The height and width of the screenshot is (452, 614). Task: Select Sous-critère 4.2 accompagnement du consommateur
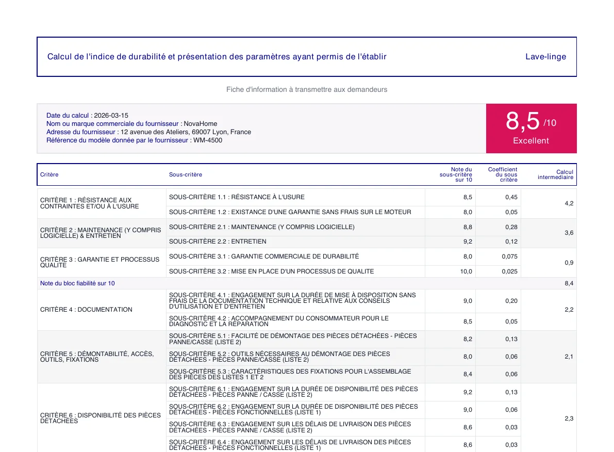[x=279, y=321]
